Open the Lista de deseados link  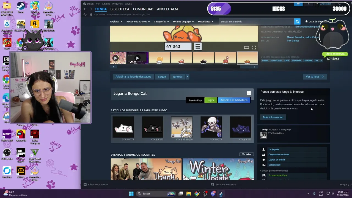coord(317,21)
